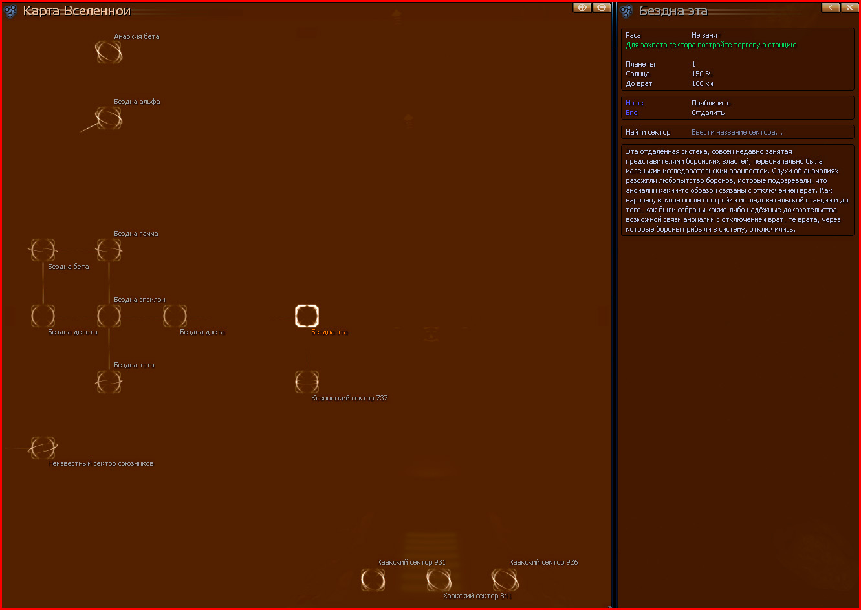Click the zoom in map button
Viewport: 861px width, 610px height.
[x=582, y=7]
